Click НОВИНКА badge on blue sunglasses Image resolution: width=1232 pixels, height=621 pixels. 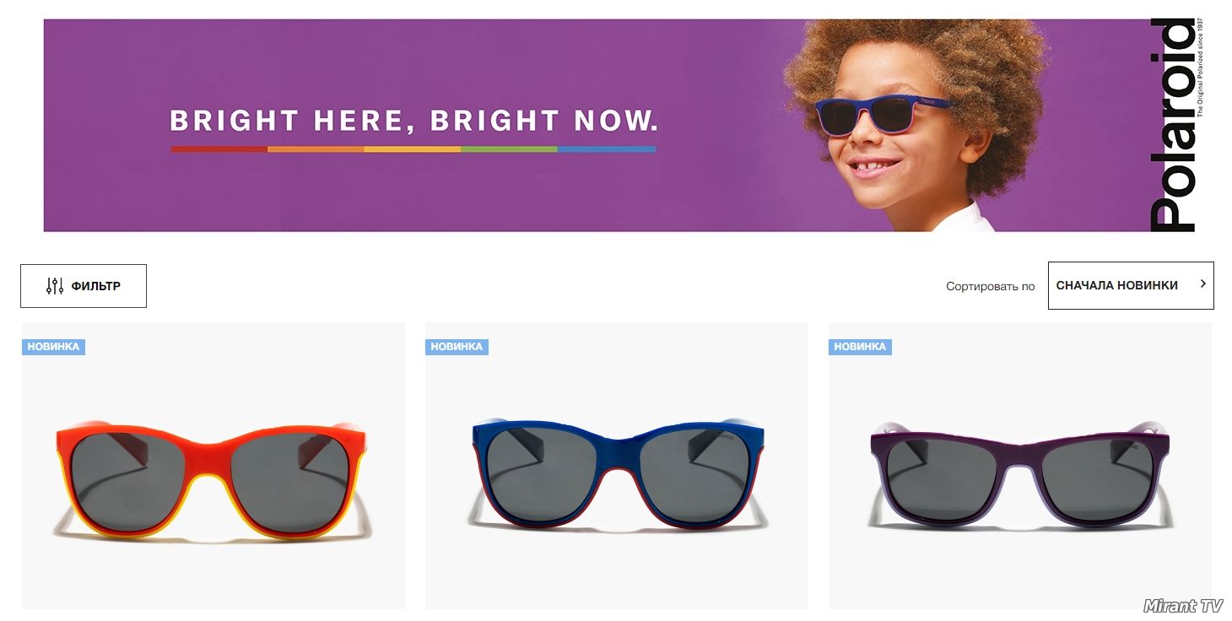(x=457, y=347)
